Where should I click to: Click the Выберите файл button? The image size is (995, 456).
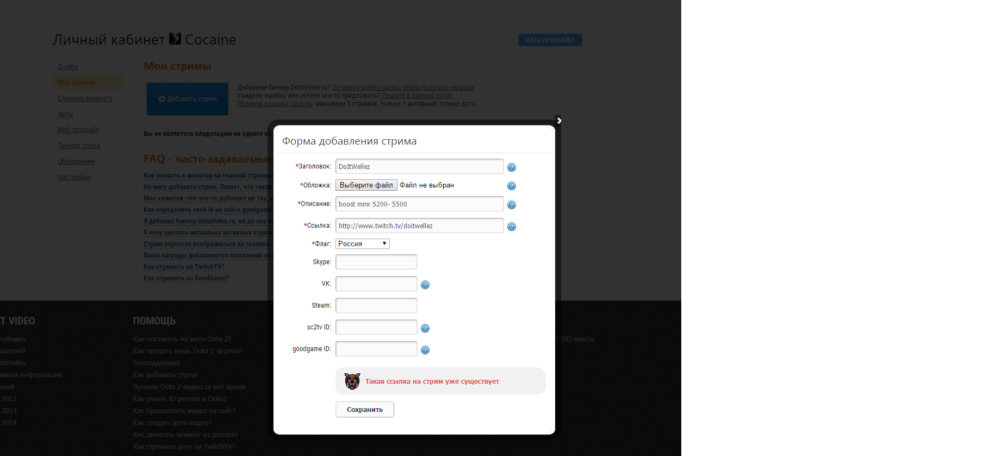click(366, 185)
